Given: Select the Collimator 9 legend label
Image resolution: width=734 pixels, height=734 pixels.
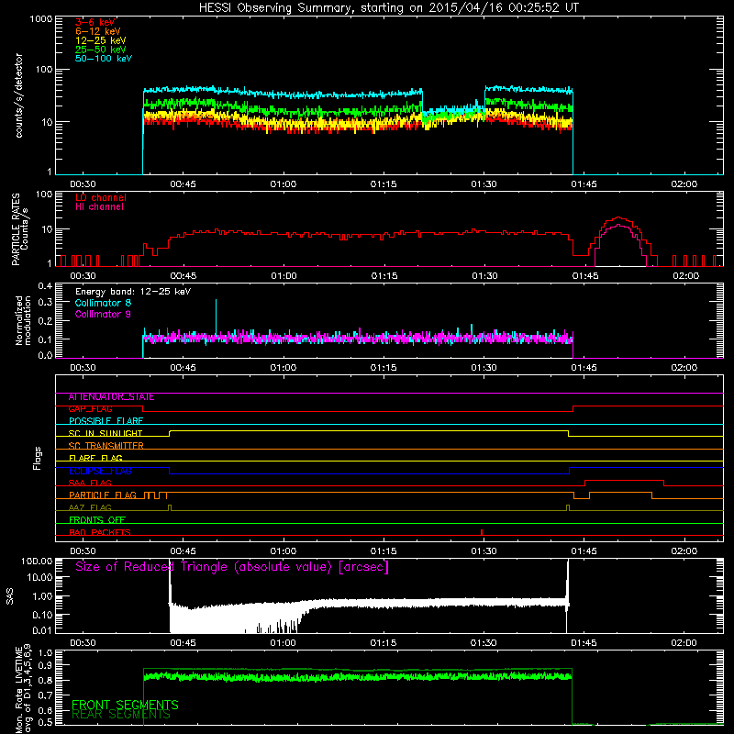Looking at the screenshot, I should [x=103, y=314].
